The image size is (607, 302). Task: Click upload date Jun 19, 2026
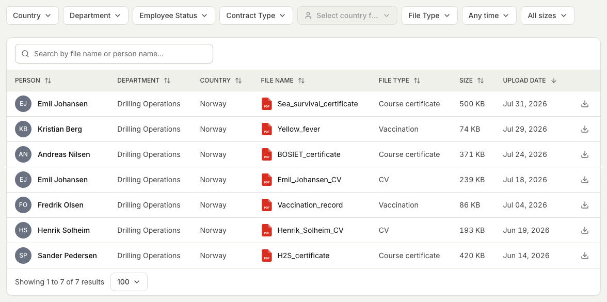(x=526, y=230)
